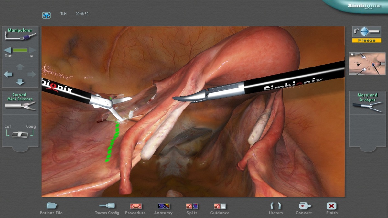Open Trocars Config

[x=107, y=209]
